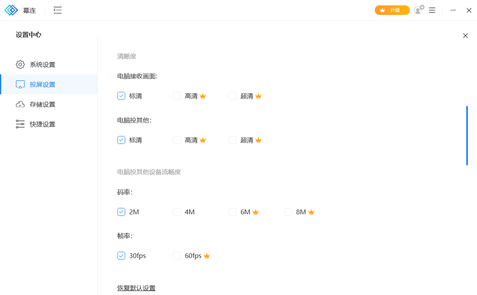Click the 恢复默认设置 link
The width and height of the screenshot is (477, 295).
coord(136,288)
